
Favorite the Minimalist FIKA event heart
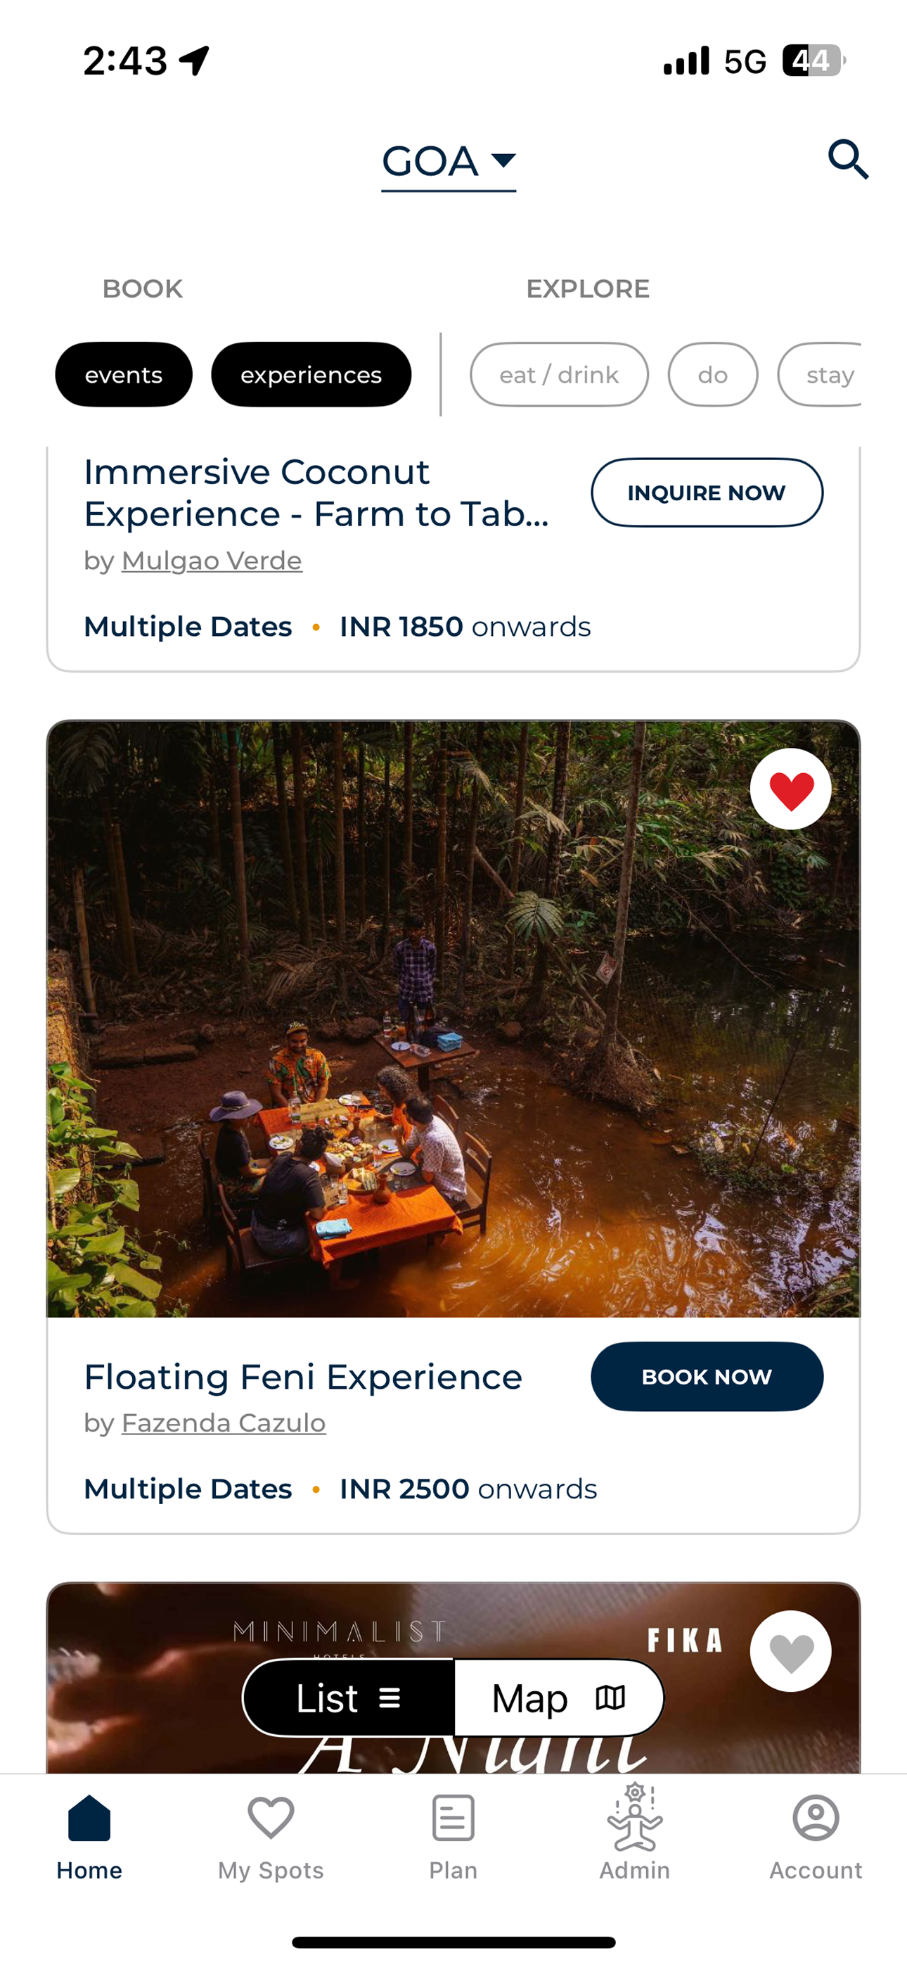click(790, 1651)
